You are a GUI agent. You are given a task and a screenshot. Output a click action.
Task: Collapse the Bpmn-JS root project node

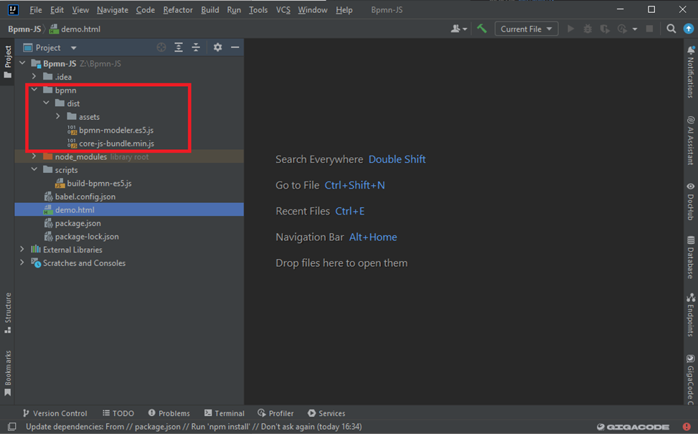(x=22, y=63)
